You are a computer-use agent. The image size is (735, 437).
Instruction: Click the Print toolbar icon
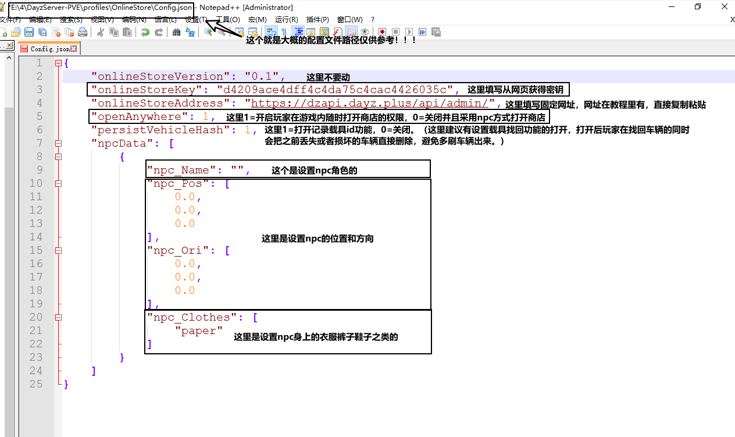coord(83,32)
